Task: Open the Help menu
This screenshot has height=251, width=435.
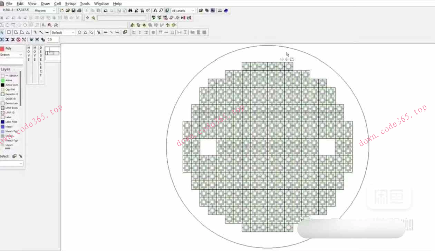Action: click(x=117, y=3)
